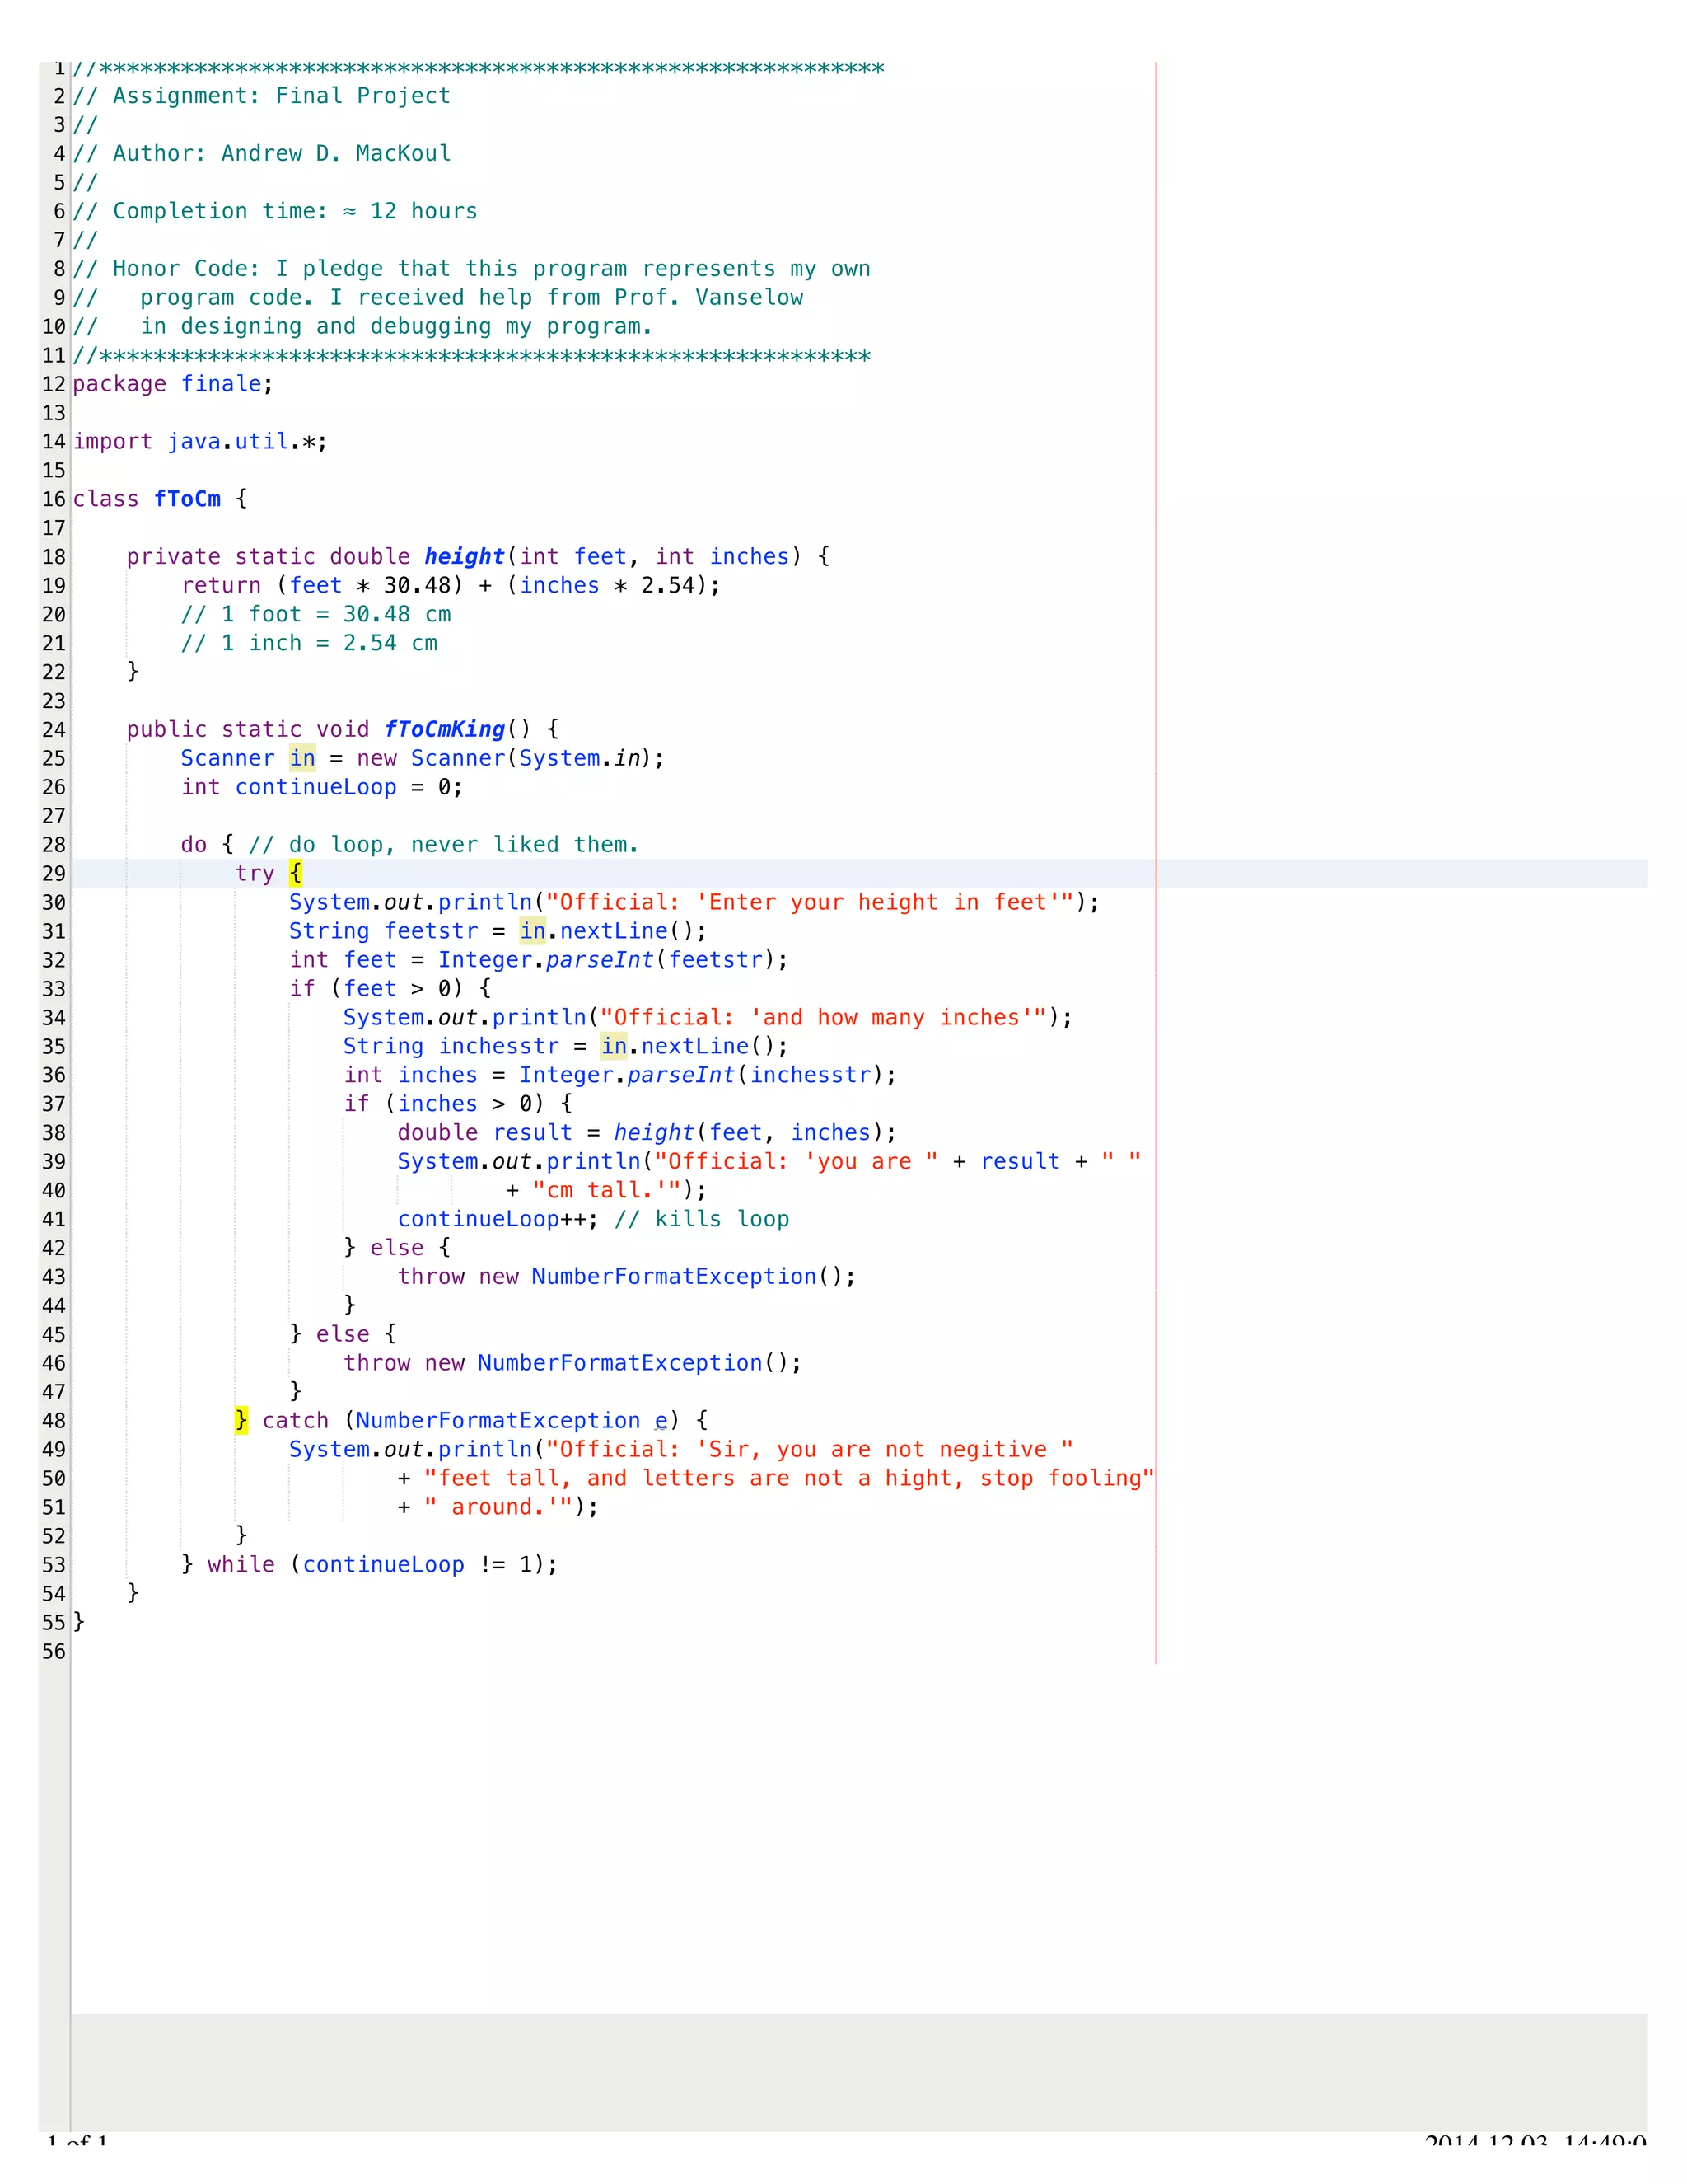Click string 'Sir, you are not negitive'
This screenshot has height=2184, width=1687.
click(810, 1450)
